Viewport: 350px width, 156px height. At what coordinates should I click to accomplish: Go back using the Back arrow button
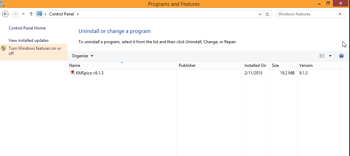pos(5,14)
